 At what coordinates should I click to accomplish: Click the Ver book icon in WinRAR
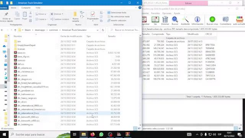[x=155, y=20]
